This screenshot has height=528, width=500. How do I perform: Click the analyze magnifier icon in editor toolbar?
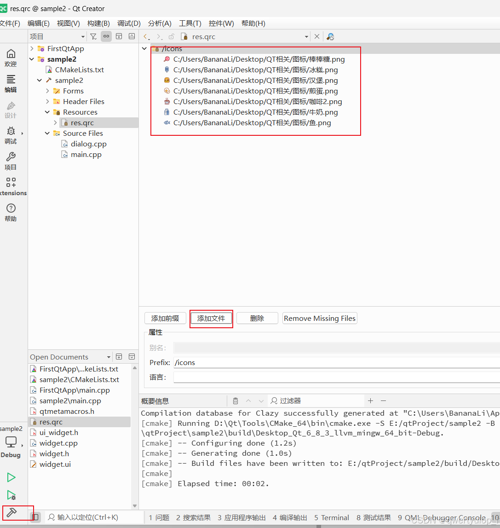click(x=330, y=36)
